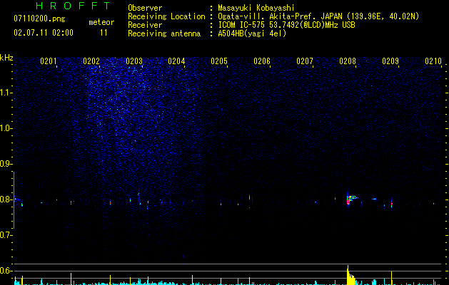Click the 0208 time marker
The width and height of the screenshot is (449, 285).
point(348,61)
